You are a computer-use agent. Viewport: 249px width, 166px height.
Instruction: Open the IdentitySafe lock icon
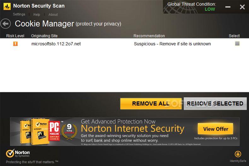coord(238,154)
